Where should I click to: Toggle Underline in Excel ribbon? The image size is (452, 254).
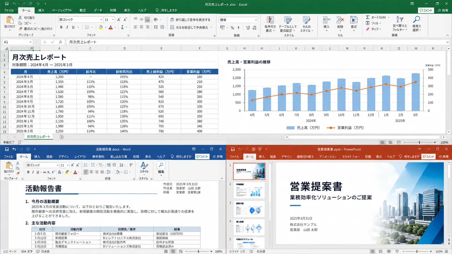pyautogui.click(x=73, y=27)
